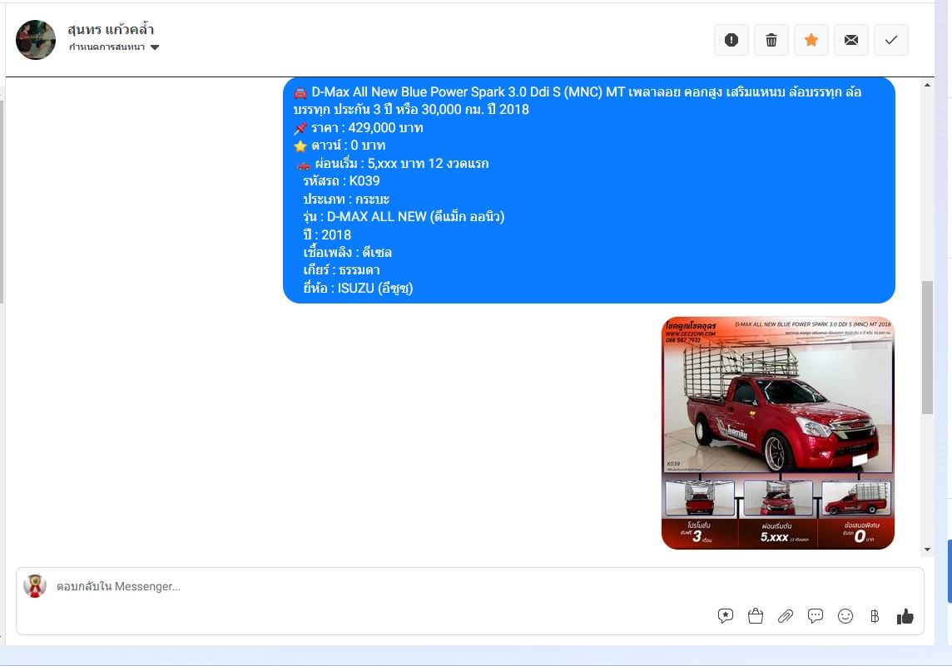This screenshot has width=952, height=666.
Task: Open the shopping bag products icon
Action: coord(756,616)
